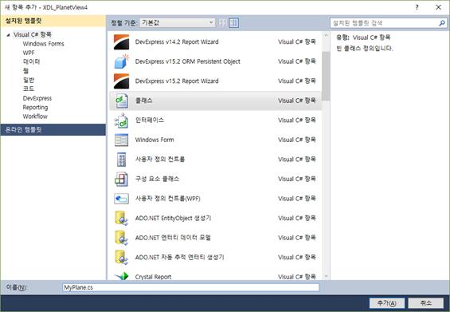This screenshot has width=450, height=312.
Task: Open the 온라인 템플릿 section
Action: (x=53, y=130)
